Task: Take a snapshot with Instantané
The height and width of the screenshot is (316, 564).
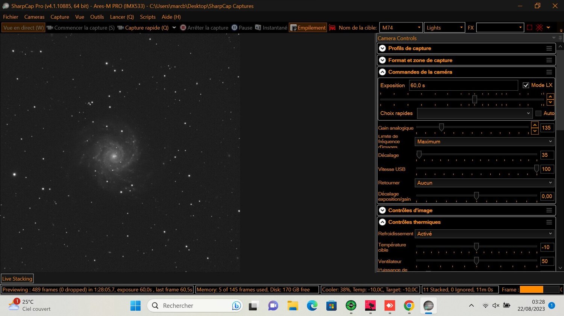Action: click(271, 28)
